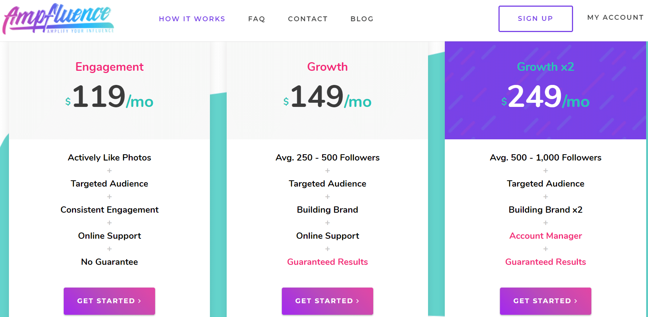This screenshot has height=317, width=648.
Task: Visit the Blog link
Action: pos(362,19)
